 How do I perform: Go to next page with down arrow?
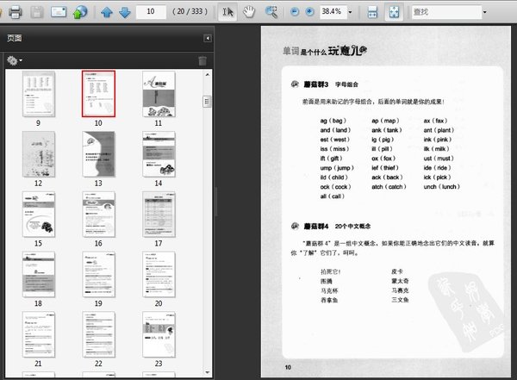125,12
